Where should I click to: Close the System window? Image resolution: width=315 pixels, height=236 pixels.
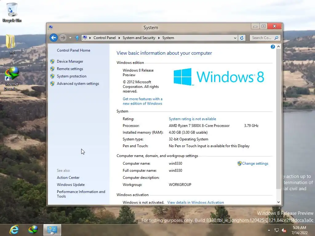tap(275, 26)
